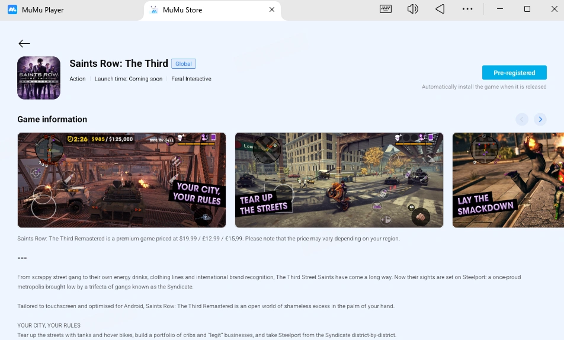Go back using the left arrow
Screen dimensions: 564x340
24,43
